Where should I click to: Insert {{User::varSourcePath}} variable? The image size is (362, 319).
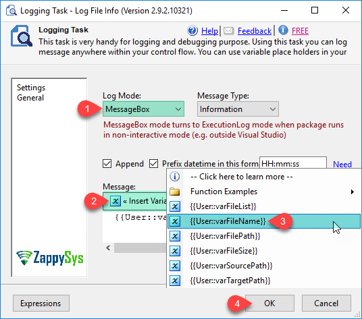[x=263, y=266]
